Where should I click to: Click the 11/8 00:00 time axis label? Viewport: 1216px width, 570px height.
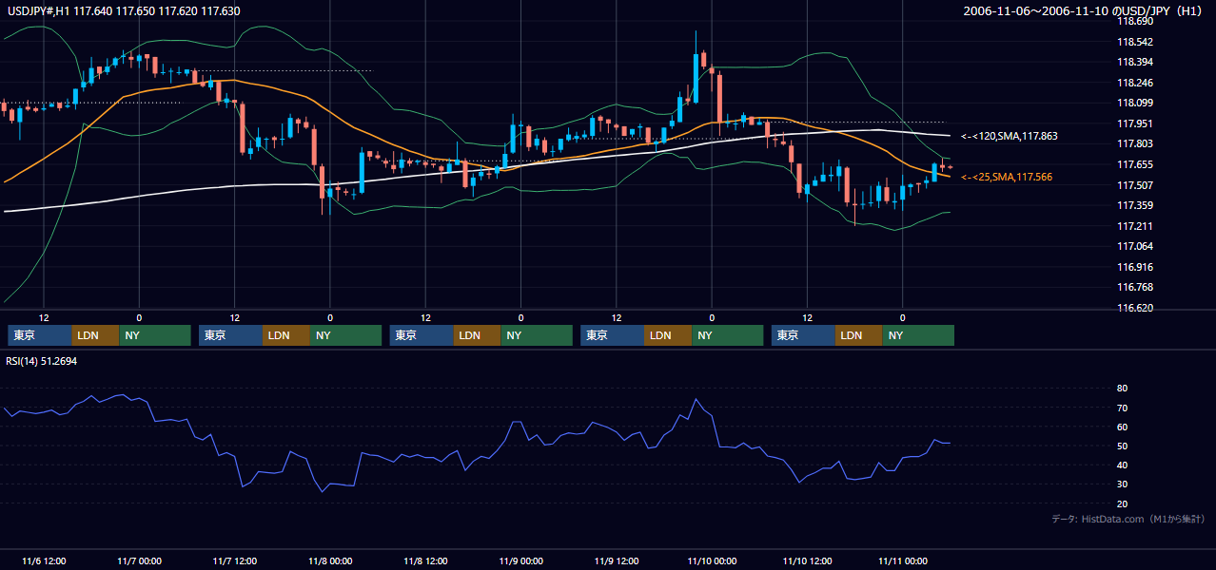tap(330, 560)
